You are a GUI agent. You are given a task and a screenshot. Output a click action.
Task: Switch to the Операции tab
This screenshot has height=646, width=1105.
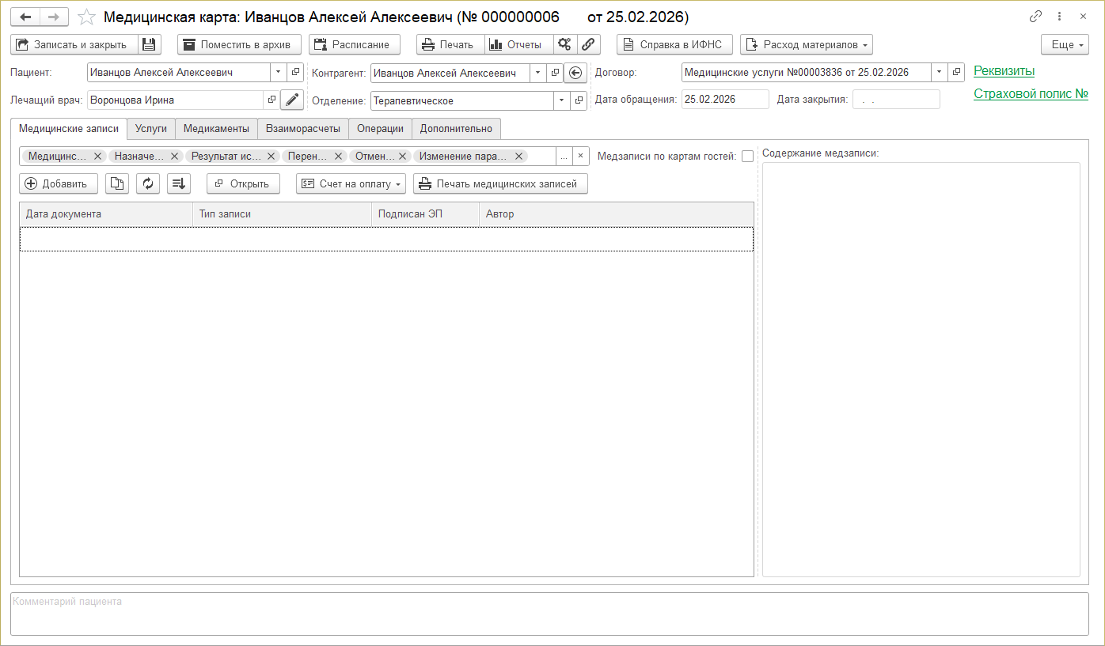click(380, 128)
